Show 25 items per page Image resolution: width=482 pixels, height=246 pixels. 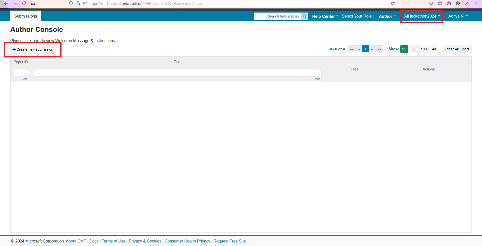click(404, 49)
